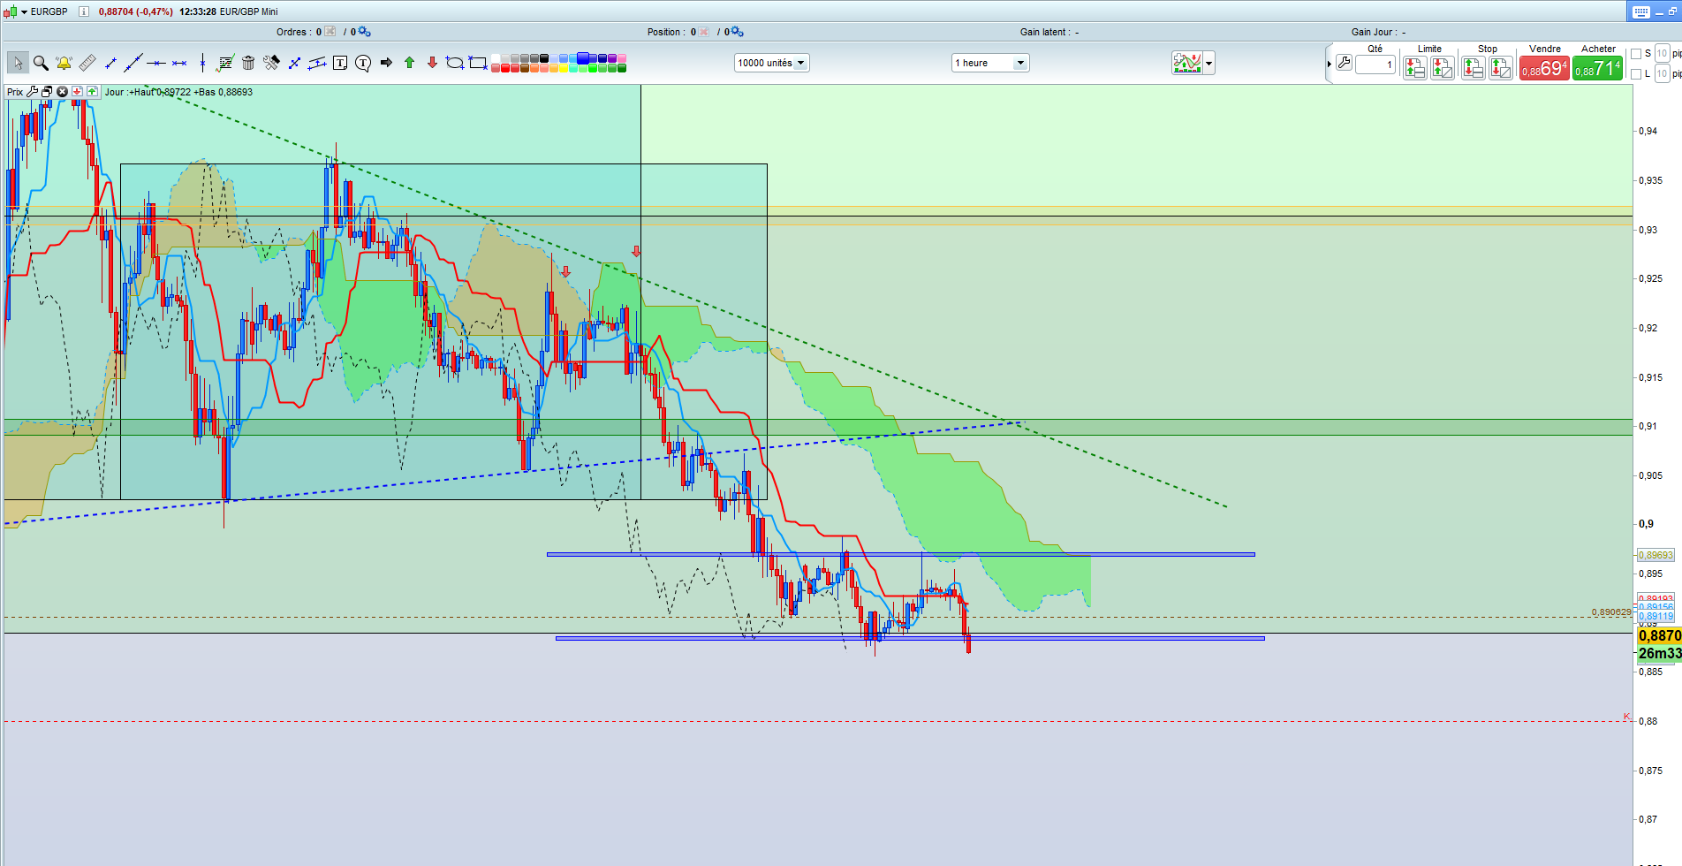Click the Acheter buy price button
This screenshot has width=1682, height=866.
[1597, 68]
